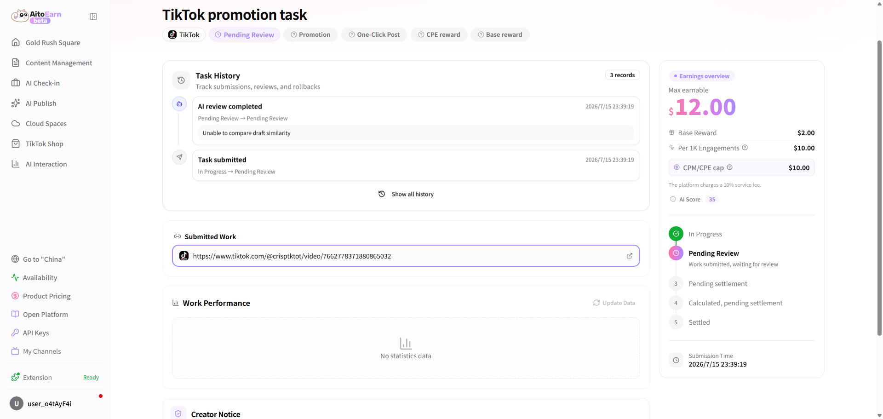The height and width of the screenshot is (419, 883).
Task: Open the API Keys link
Action: click(36, 333)
